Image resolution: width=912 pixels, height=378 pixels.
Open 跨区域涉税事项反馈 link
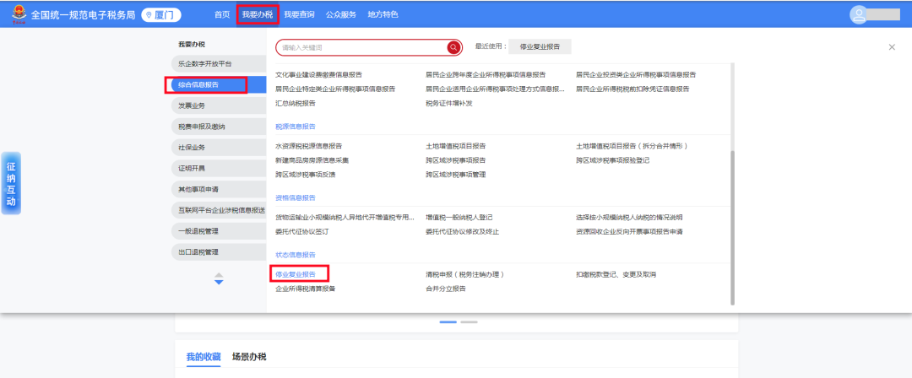[x=306, y=175]
